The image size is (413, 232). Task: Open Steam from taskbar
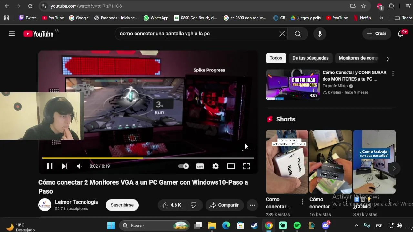pos(255,226)
